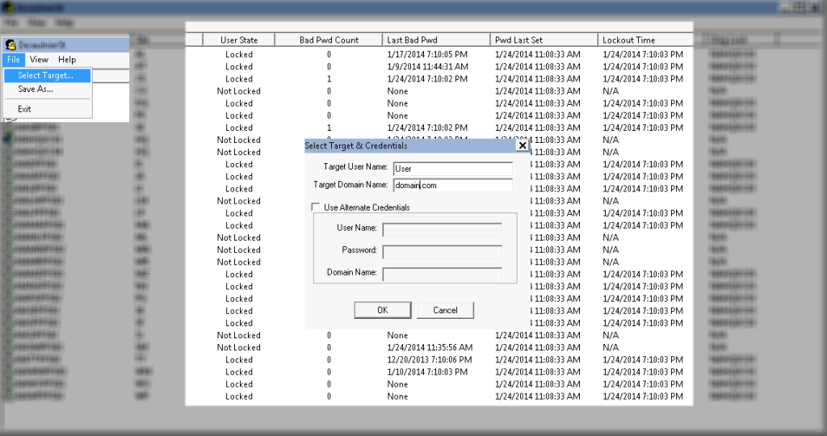This screenshot has height=436, width=827.
Task: Sort by Last Bad Pwd column header
Action: point(436,40)
